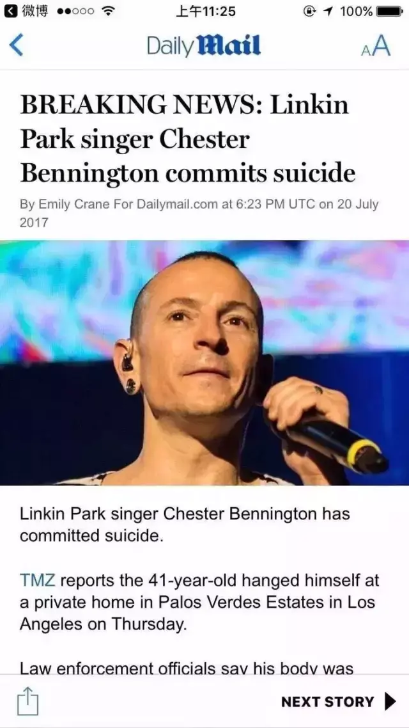
Task: Tap the Wi-Fi status icon
Action: [x=108, y=11]
